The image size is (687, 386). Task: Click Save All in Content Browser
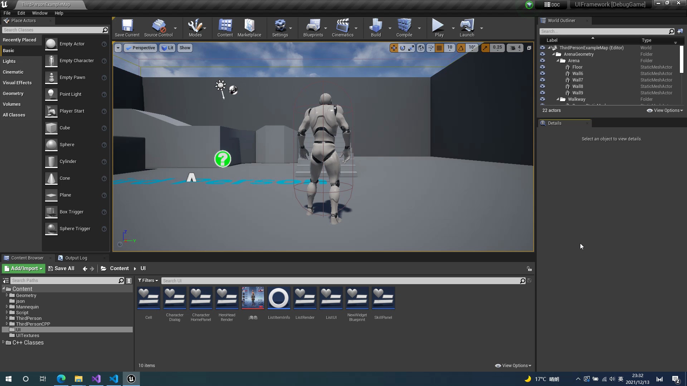click(x=61, y=269)
